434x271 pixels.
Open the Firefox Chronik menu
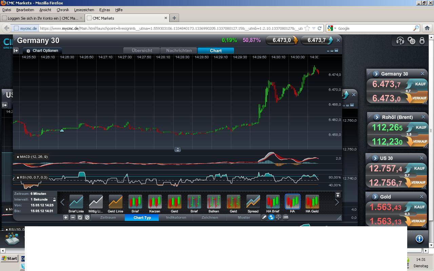pos(63,10)
